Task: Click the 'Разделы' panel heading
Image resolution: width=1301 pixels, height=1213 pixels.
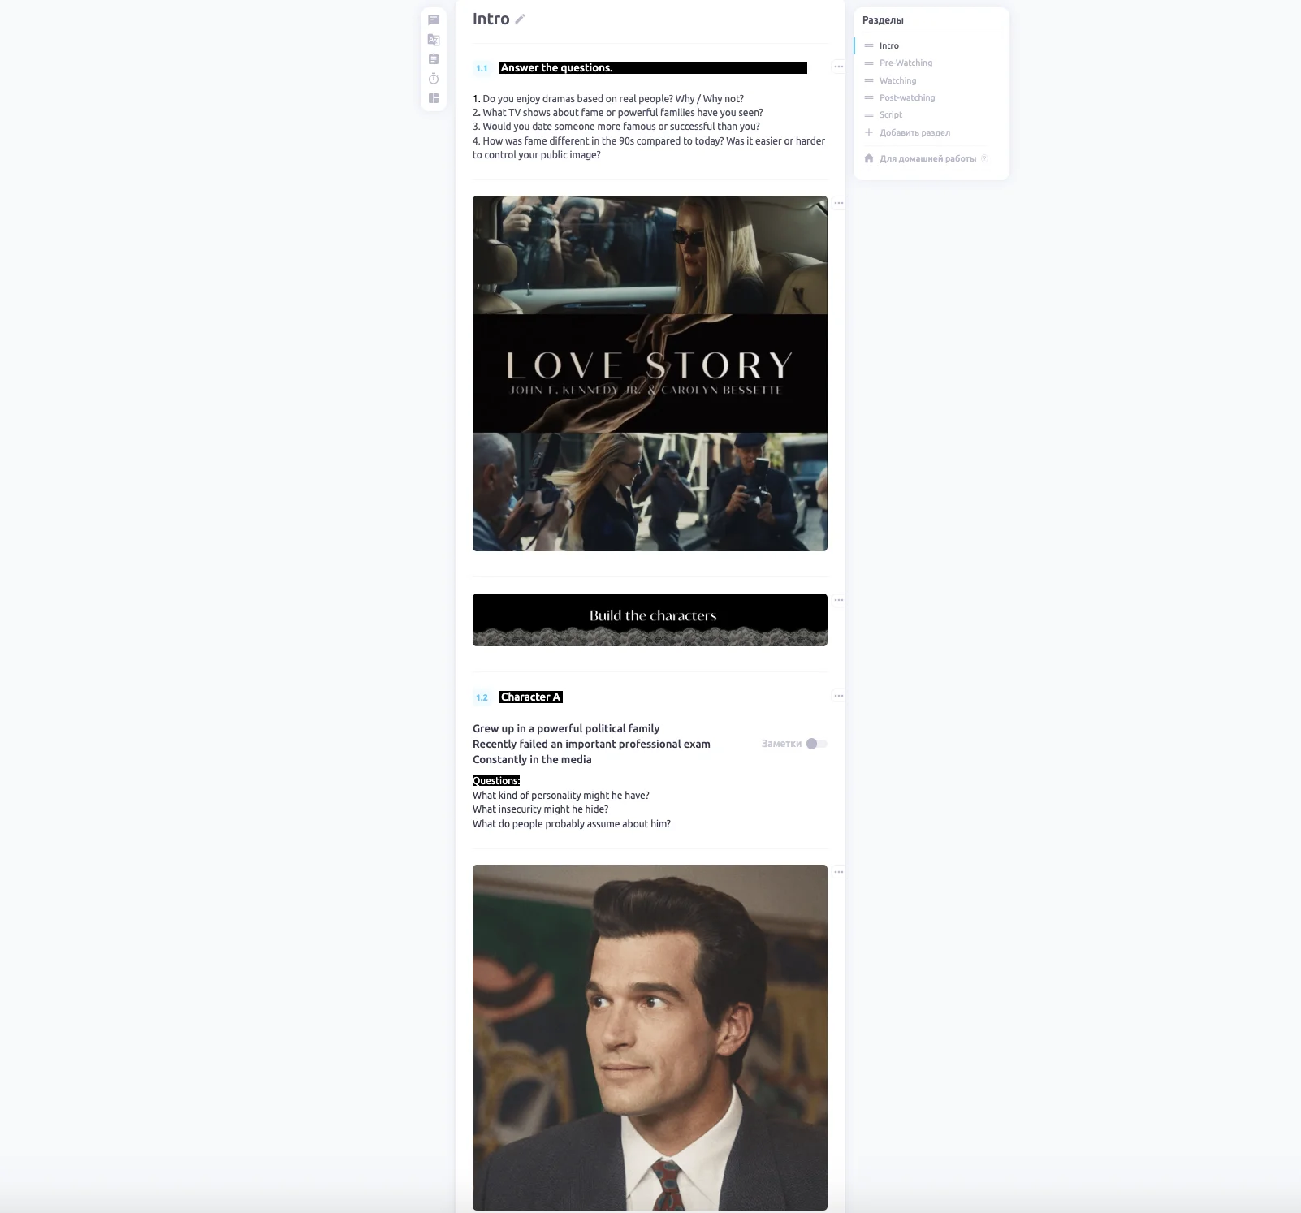Action: pyautogui.click(x=883, y=20)
